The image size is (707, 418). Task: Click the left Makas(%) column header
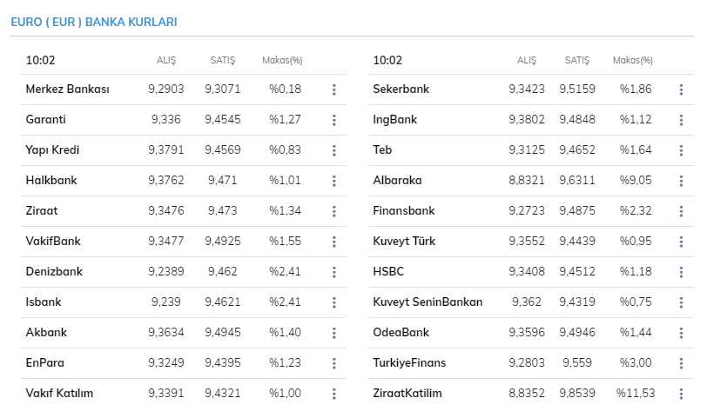point(282,60)
